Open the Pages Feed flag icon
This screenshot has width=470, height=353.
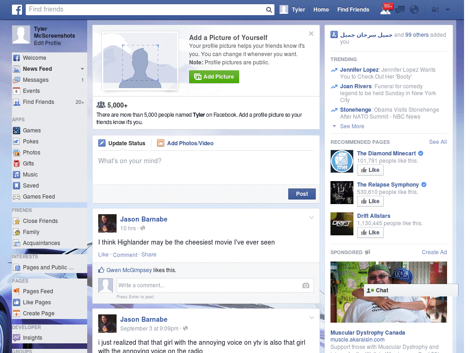pos(17,291)
